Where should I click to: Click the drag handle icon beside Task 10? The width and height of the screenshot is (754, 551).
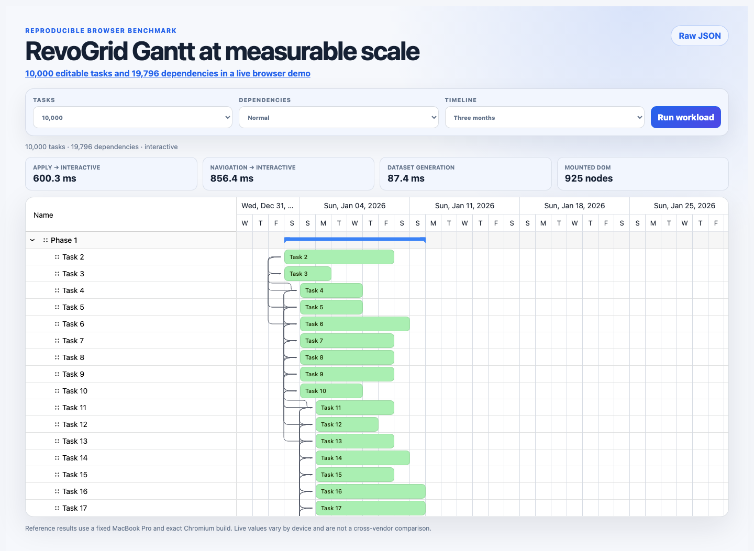pyautogui.click(x=57, y=391)
